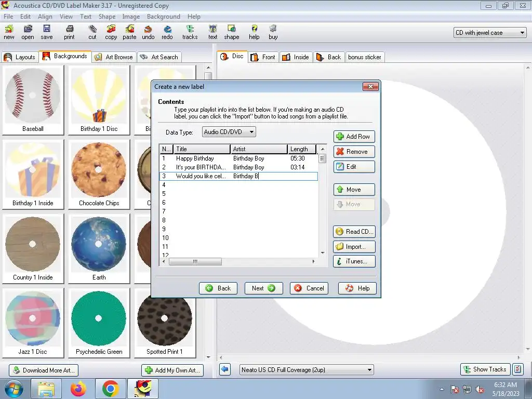Screen dimensions: 532x399
Task: Select the Chocolate Chips background thumbnail
Action: pyautogui.click(x=99, y=175)
